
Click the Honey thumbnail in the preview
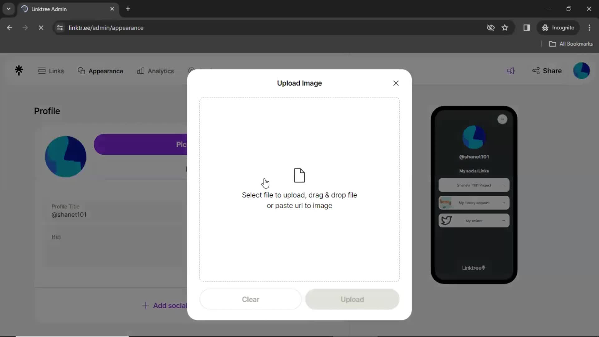445,203
